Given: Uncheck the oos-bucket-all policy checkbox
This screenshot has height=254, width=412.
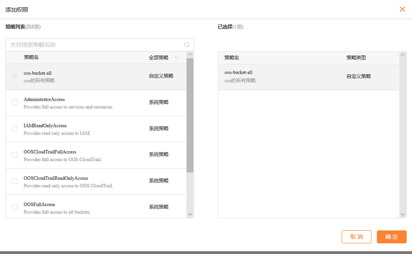Looking at the screenshot, I should coord(15,76).
